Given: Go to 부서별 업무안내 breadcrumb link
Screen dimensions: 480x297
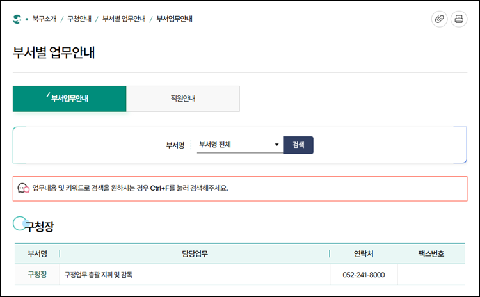Looking at the screenshot, I should 124,19.
